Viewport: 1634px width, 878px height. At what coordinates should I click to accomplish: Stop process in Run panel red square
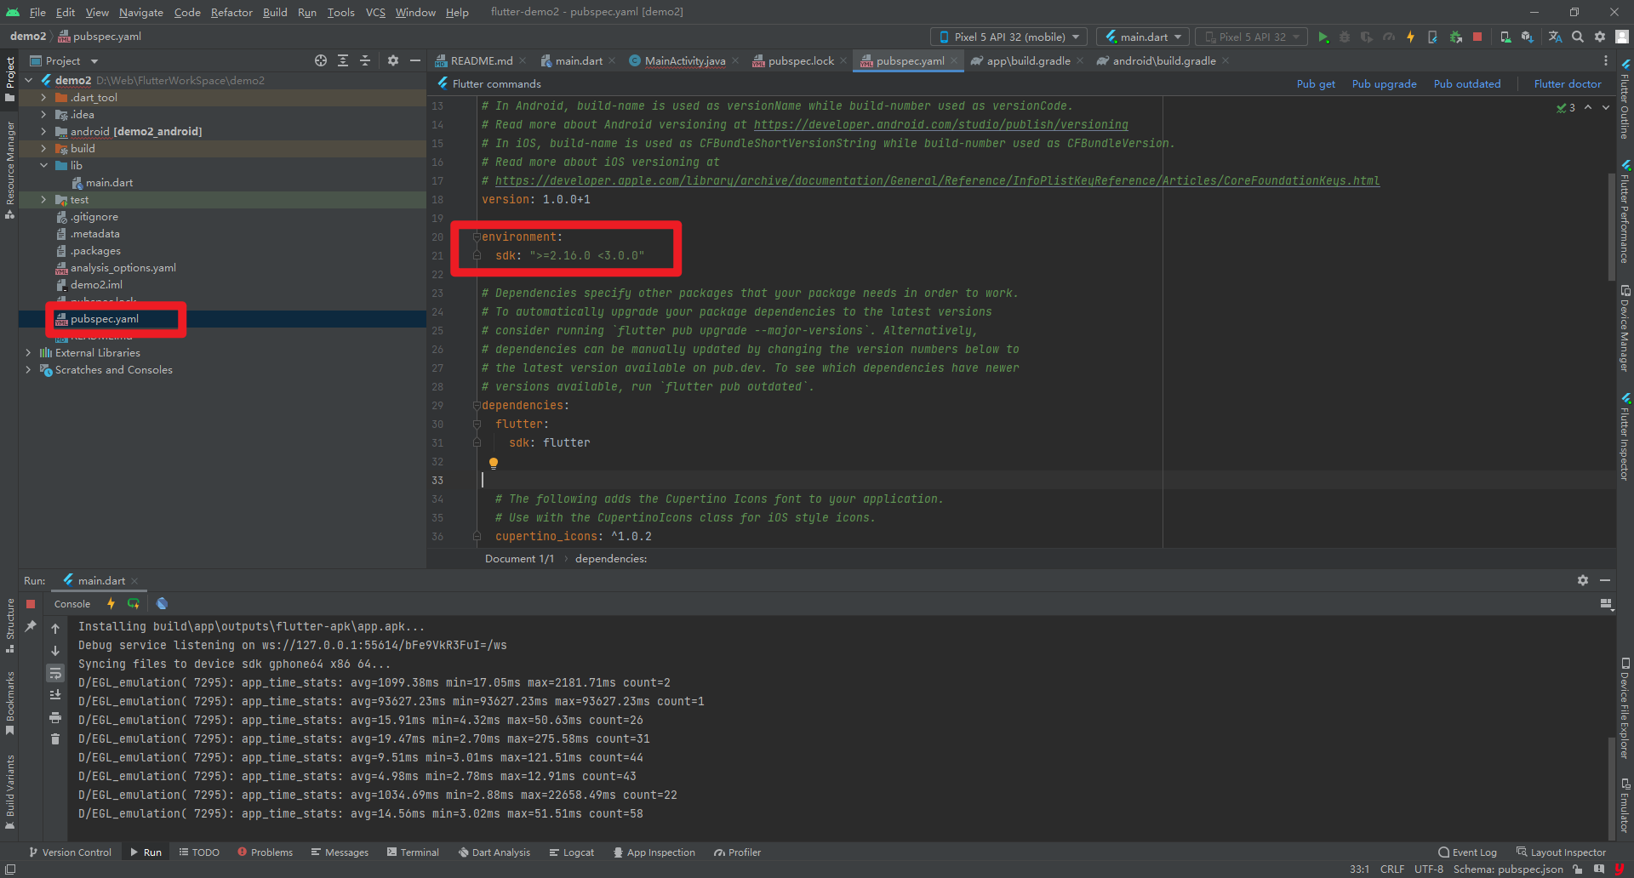[31, 604]
